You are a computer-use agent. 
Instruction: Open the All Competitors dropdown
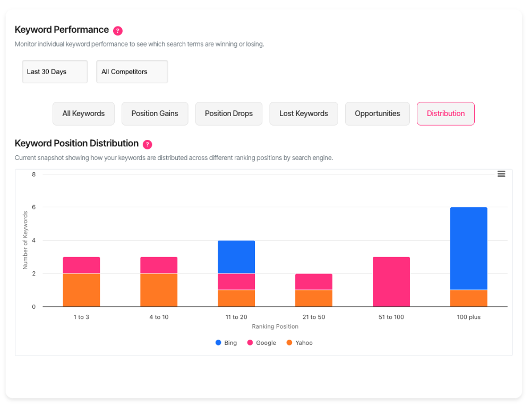(132, 72)
